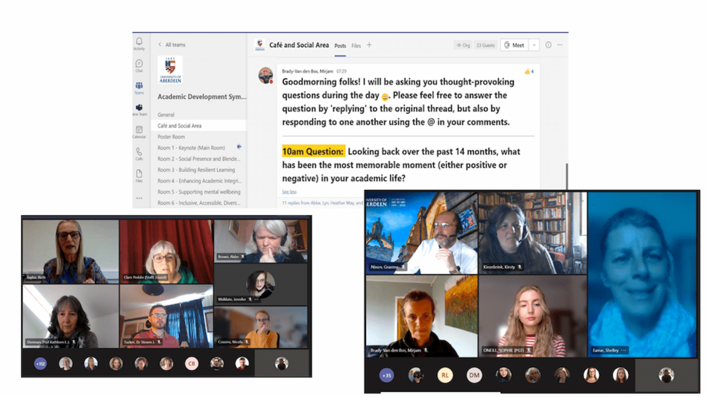Click the Teams posts vertical scrollbar
This screenshot has width=706, height=397.
pyautogui.click(x=566, y=176)
